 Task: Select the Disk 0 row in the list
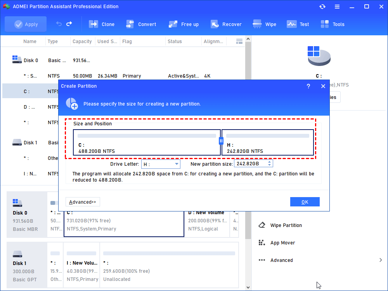coord(123,61)
